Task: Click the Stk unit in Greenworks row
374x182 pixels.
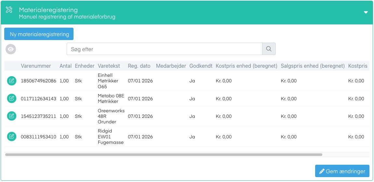Action: [78, 116]
